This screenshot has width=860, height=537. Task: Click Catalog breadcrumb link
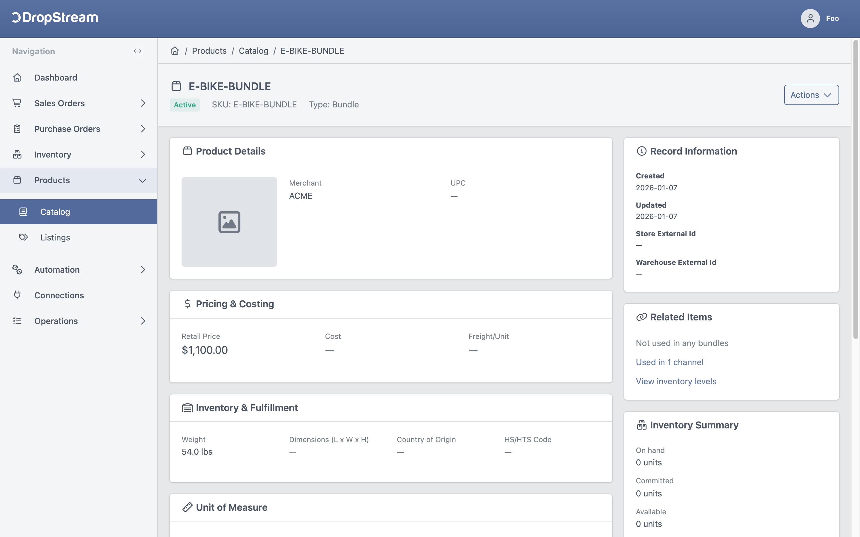coord(254,51)
